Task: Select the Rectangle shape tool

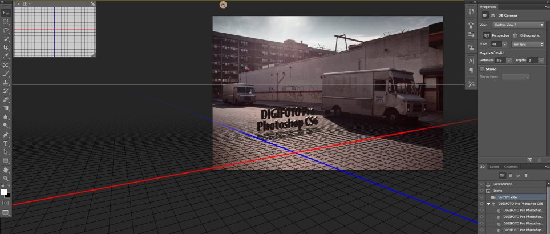Action: click(x=6, y=161)
